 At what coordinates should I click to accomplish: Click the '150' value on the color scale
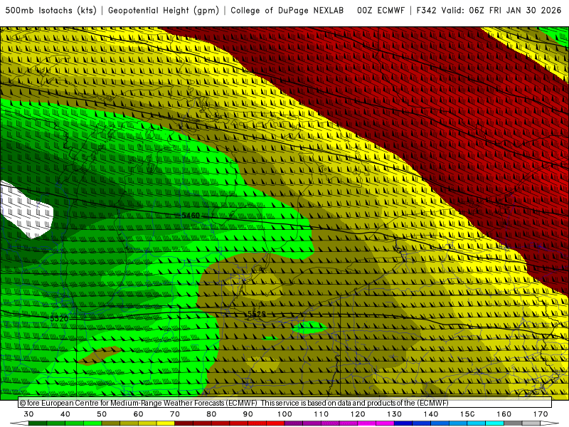pyautogui.click(x=467, y=414)
